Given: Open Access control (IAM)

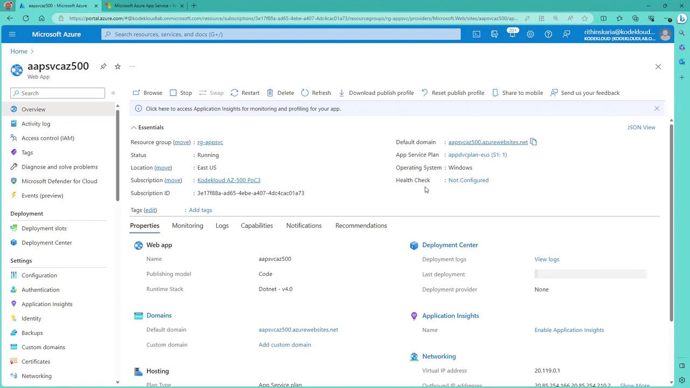Looking at the screenshot, I should pos(58,138).
